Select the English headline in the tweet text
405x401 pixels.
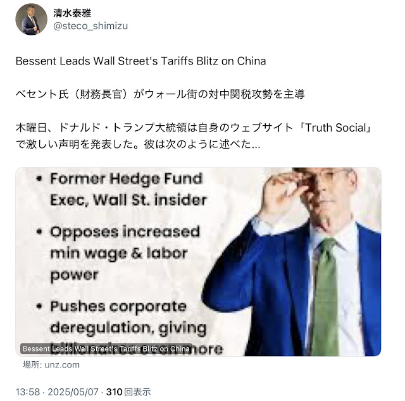click(140, 61)
